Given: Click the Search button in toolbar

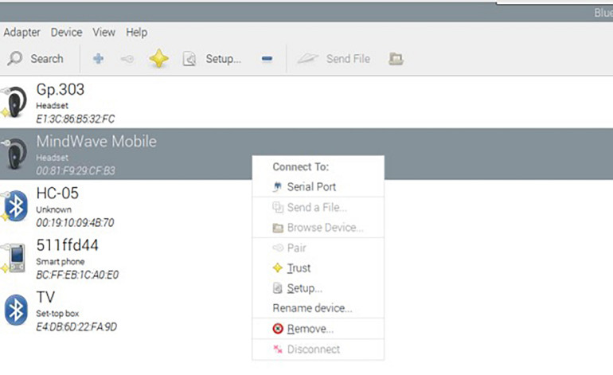Looking at the screenshot, I should (36, 59).
